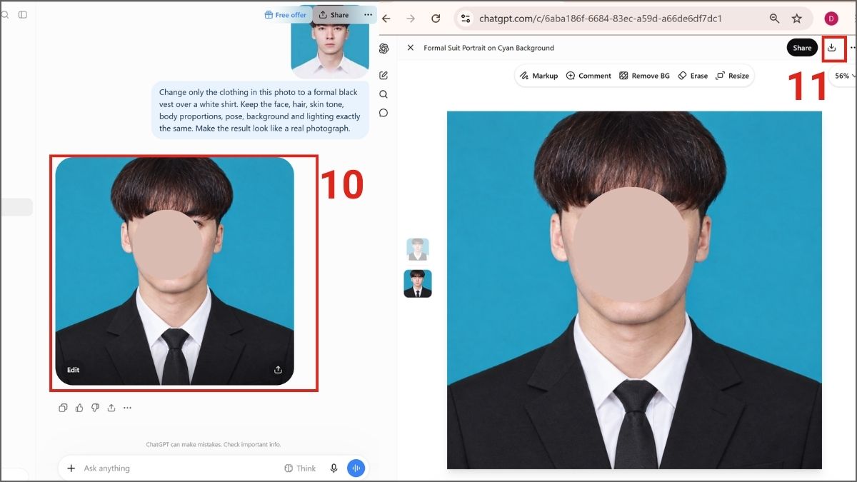Click Edit on the generated image
857x482 pixels.
tap(74, 370)
